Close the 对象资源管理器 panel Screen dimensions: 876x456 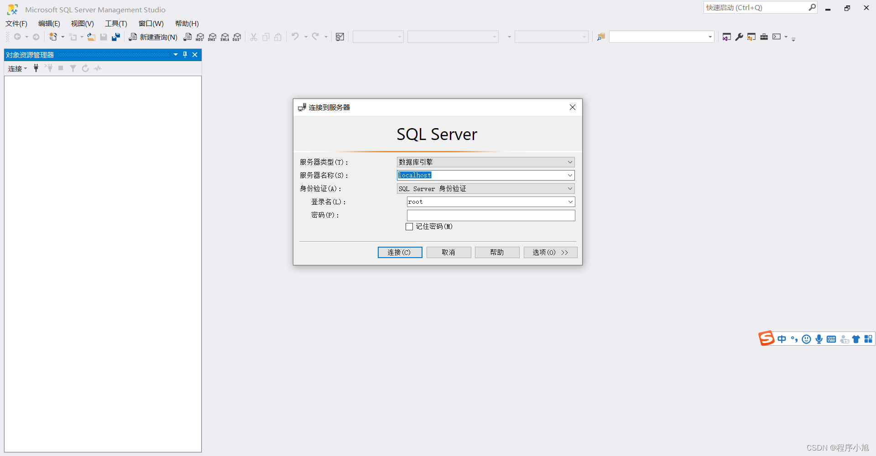pos(195,55)
